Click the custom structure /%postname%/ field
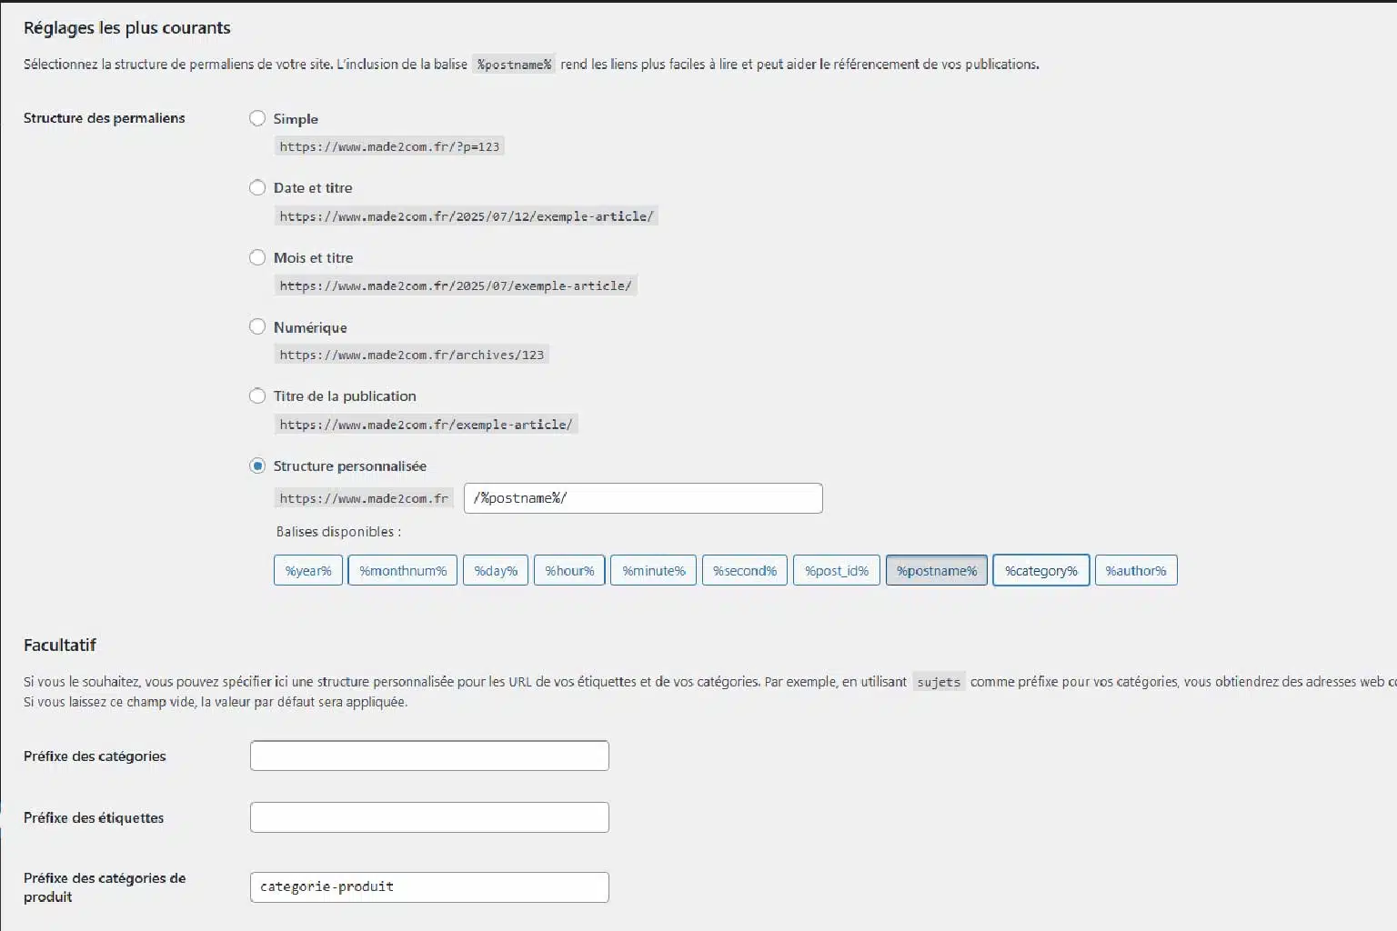 tap(643, 498)
